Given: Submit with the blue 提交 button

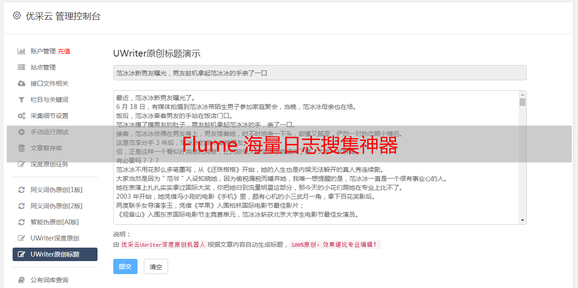Looking at the screenshot, I should point(125,266).
